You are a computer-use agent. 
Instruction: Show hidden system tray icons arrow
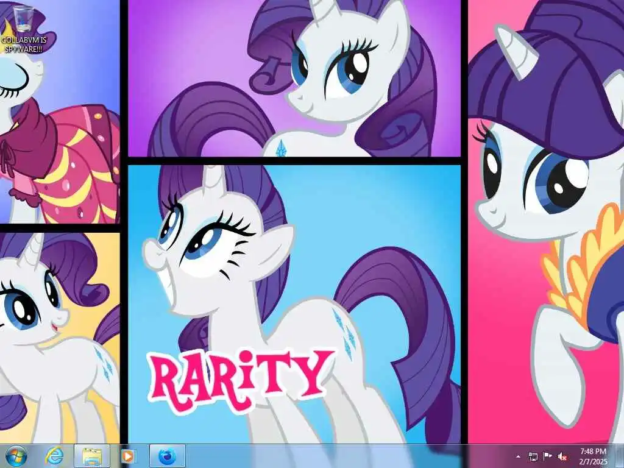pos(518,456)
